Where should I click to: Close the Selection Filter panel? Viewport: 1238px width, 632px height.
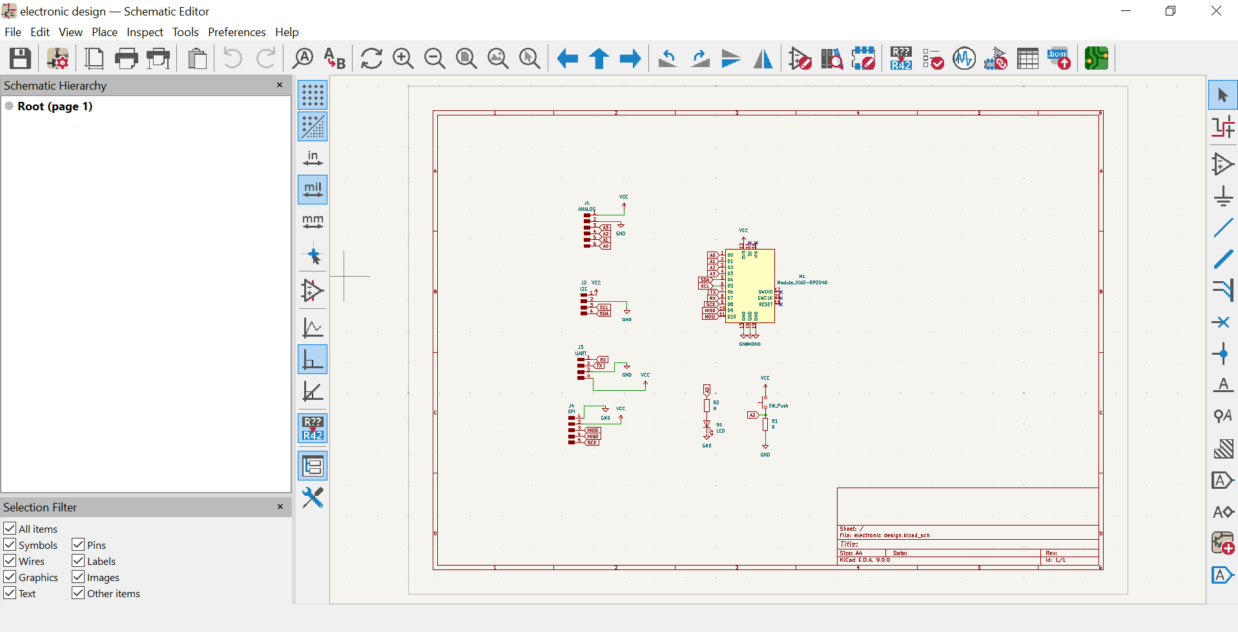(280, 507)
